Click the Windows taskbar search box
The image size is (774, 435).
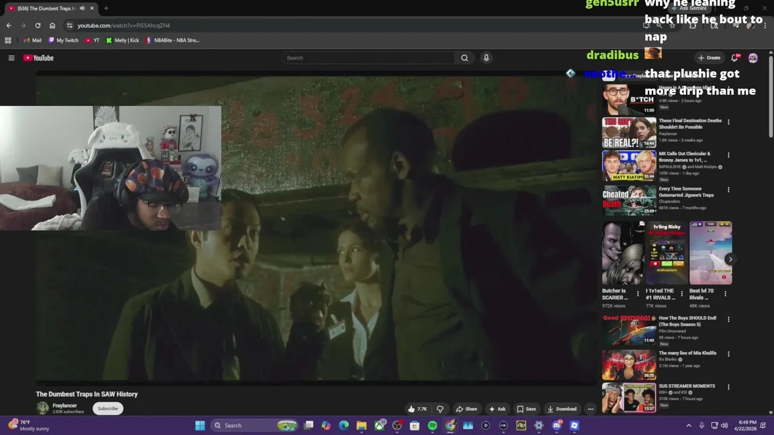point(254,425)
